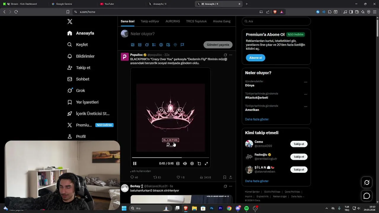Open Sohbet messages
The height and width of the screenshot is (213, 379).
point(78,79)
